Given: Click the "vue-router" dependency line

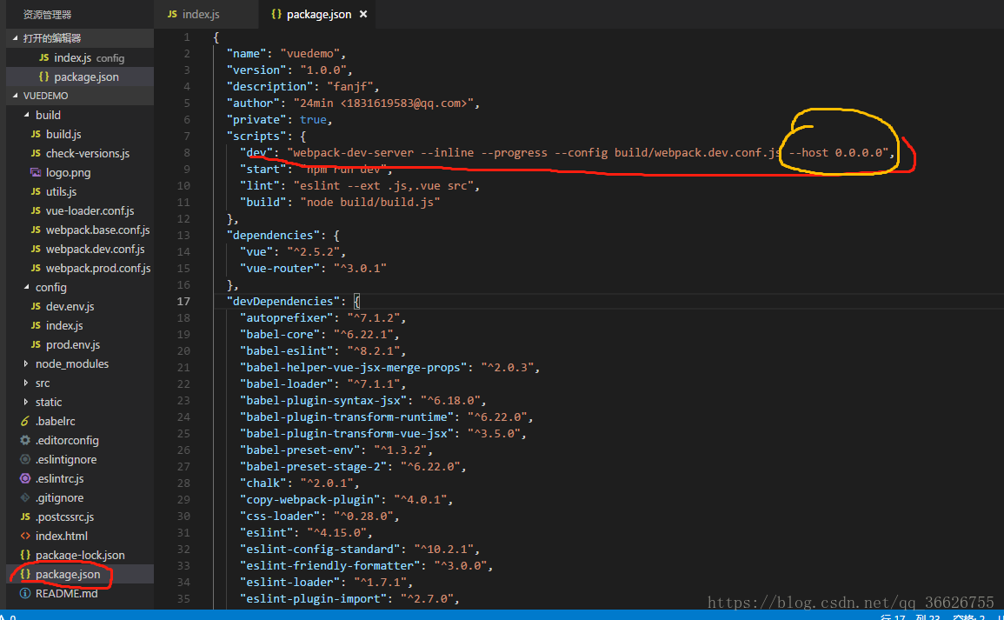Looking at the screenshot, I should (x=313, y=269).
